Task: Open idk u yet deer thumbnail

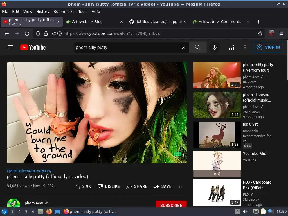Action: (x=217, y=135)
